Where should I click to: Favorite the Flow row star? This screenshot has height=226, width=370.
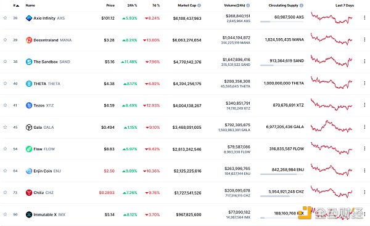tap(5, 148)
